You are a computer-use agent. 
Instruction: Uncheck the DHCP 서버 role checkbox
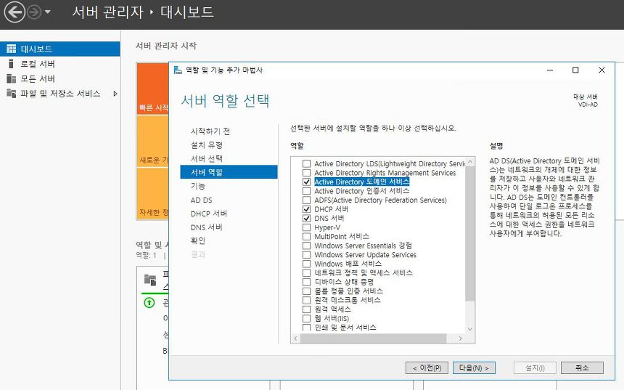tap(306, 209)
